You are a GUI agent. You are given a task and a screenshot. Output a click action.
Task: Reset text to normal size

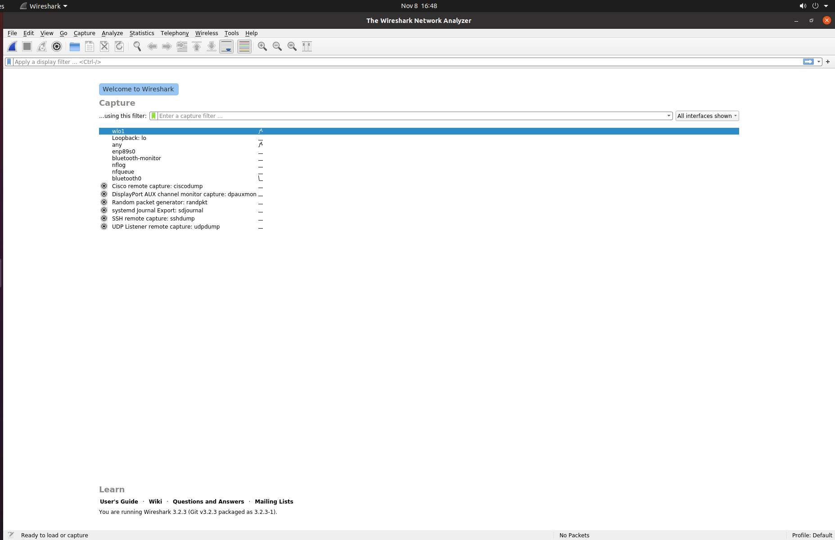tap(292, 46)
